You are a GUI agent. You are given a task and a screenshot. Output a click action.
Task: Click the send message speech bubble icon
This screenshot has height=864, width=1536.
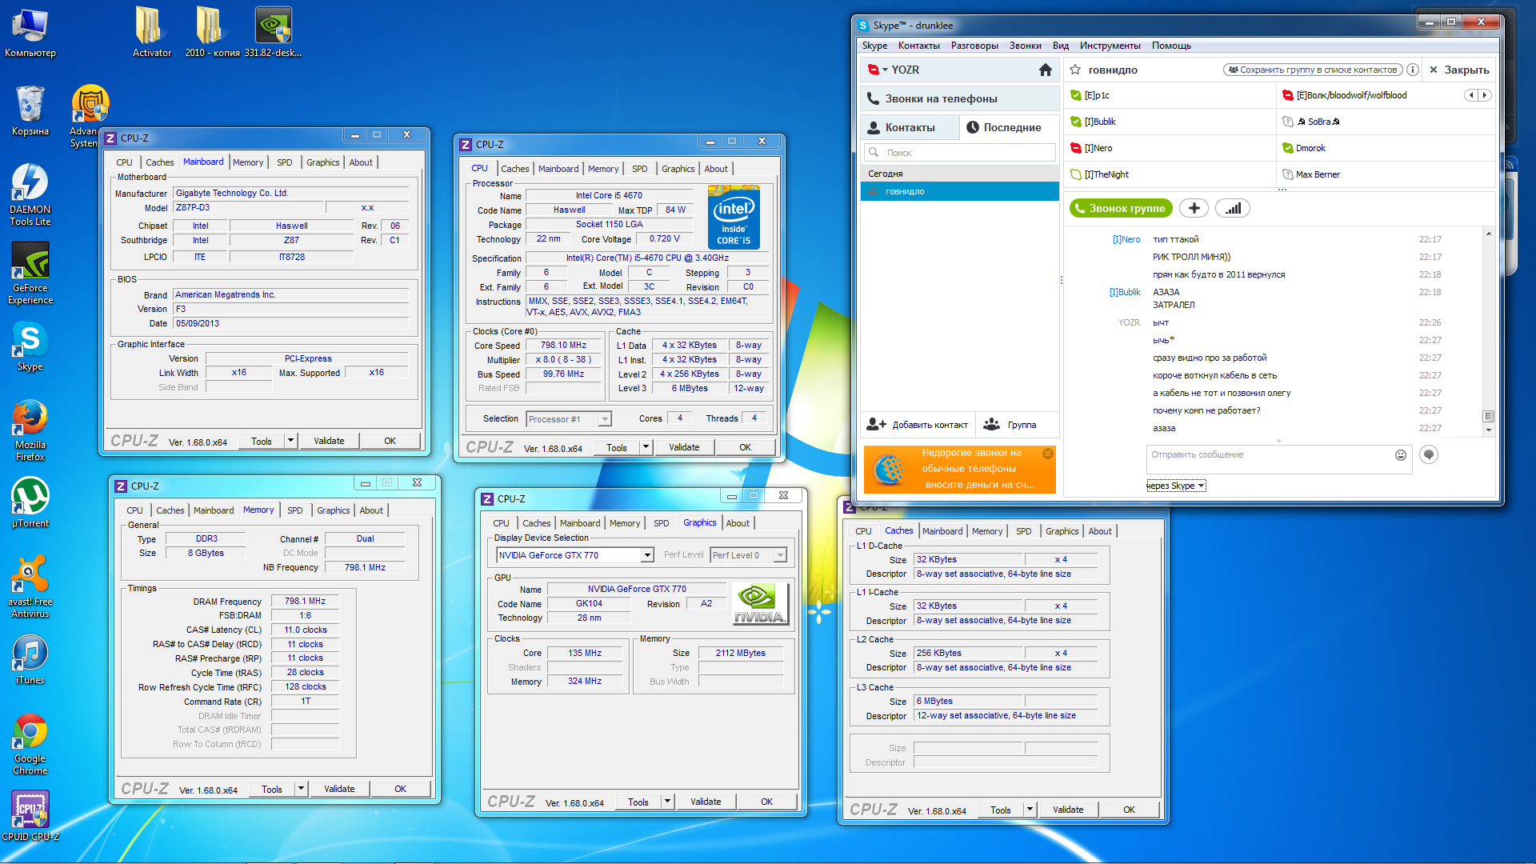click(1428, 455)
